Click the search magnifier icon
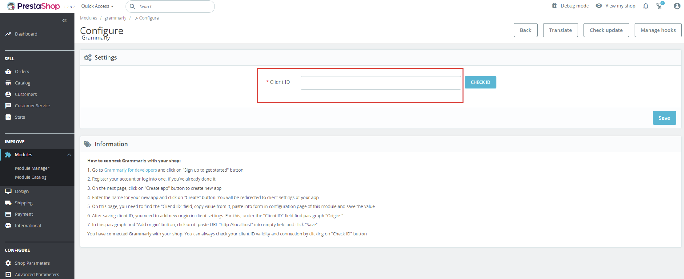The image size is (684, 279). [x=132, y=6]
